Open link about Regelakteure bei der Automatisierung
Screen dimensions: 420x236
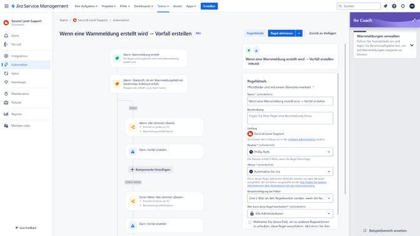coord(287,184)
